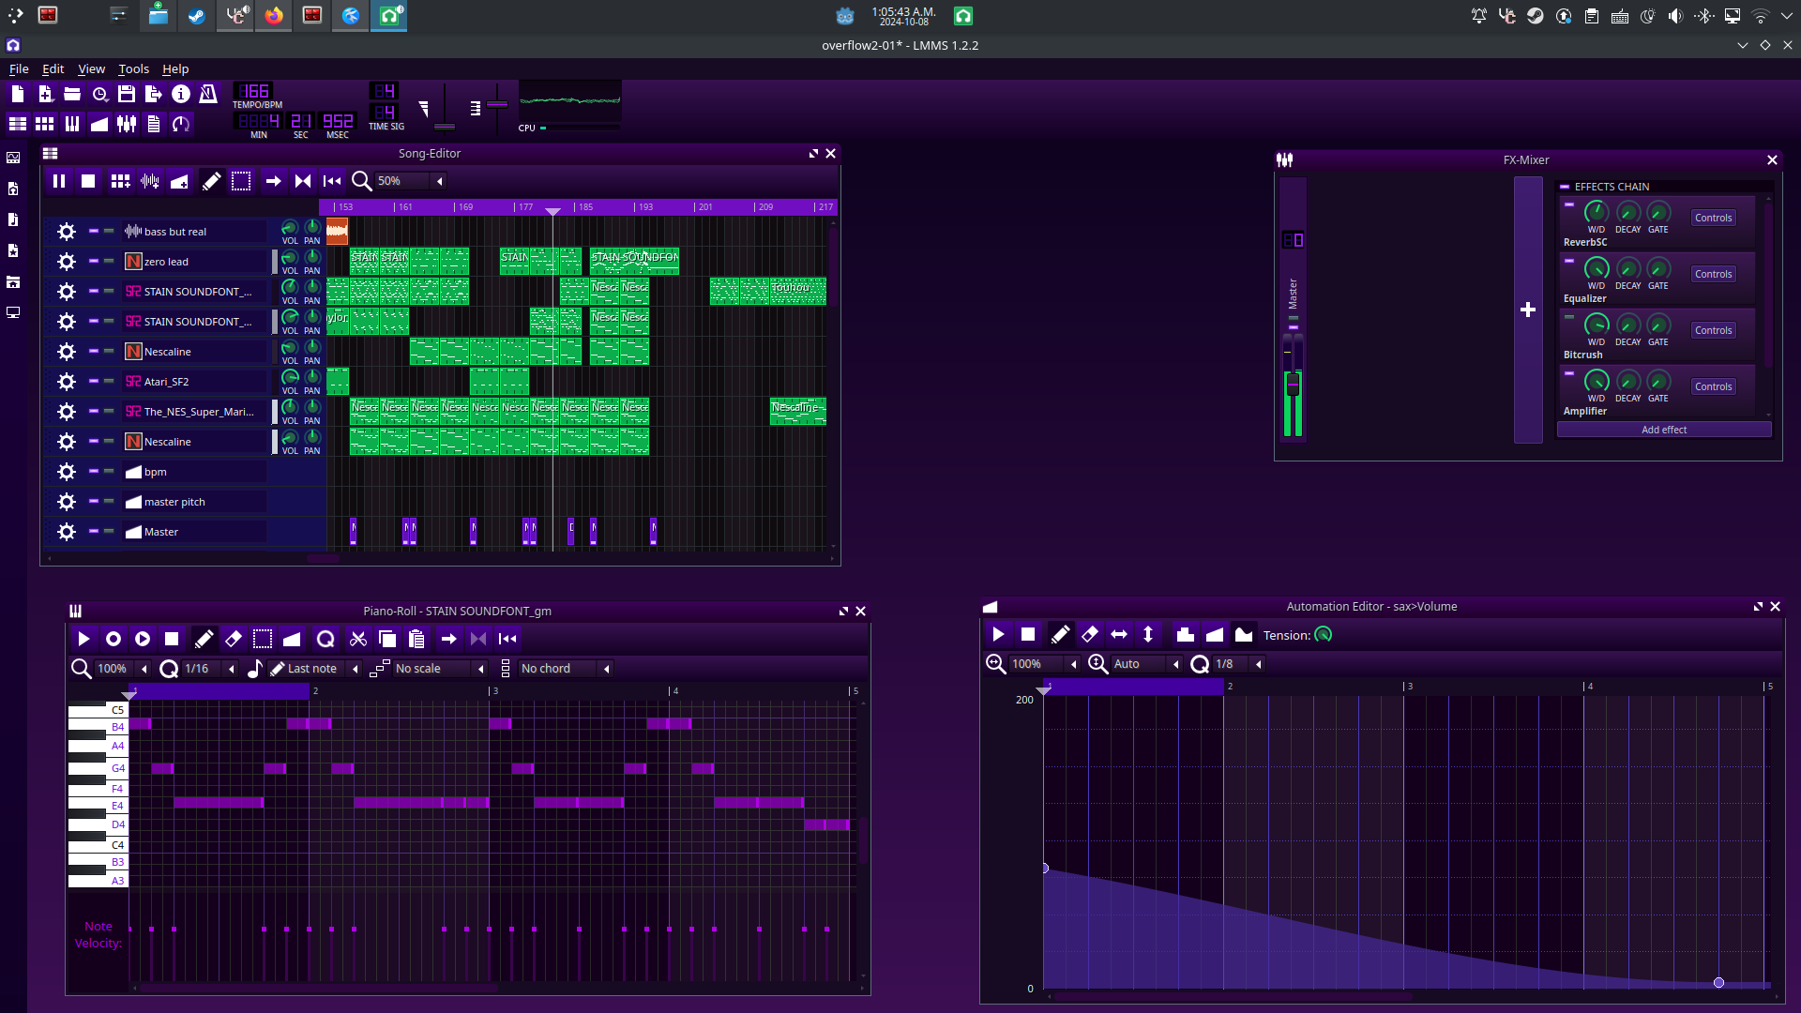Show the Beat+Bassline Editor from main toolbar
The image size is (1801, 1013).
45,124
